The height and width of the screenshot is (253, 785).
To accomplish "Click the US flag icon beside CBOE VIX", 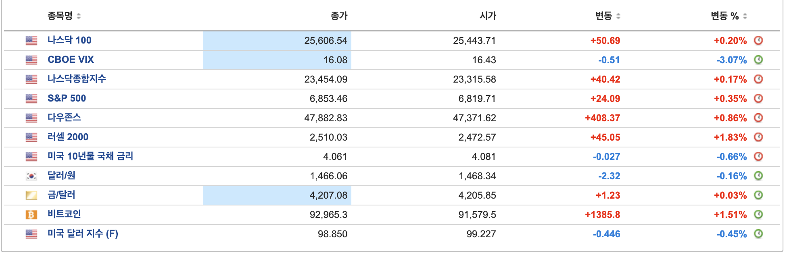I will coord(31,60).
